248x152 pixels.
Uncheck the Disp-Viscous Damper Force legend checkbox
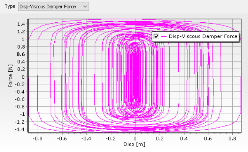156,36
